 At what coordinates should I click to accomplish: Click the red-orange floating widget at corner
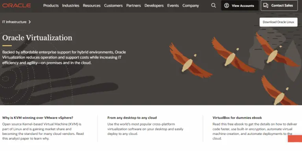tap(295, 139)
